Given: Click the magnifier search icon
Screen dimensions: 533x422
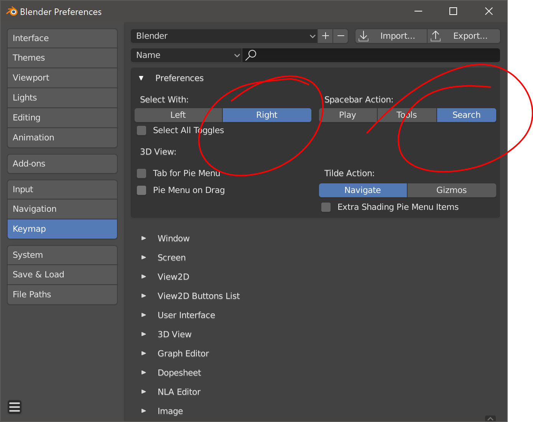Looking at the screenshot, I should tap(251, 55).
